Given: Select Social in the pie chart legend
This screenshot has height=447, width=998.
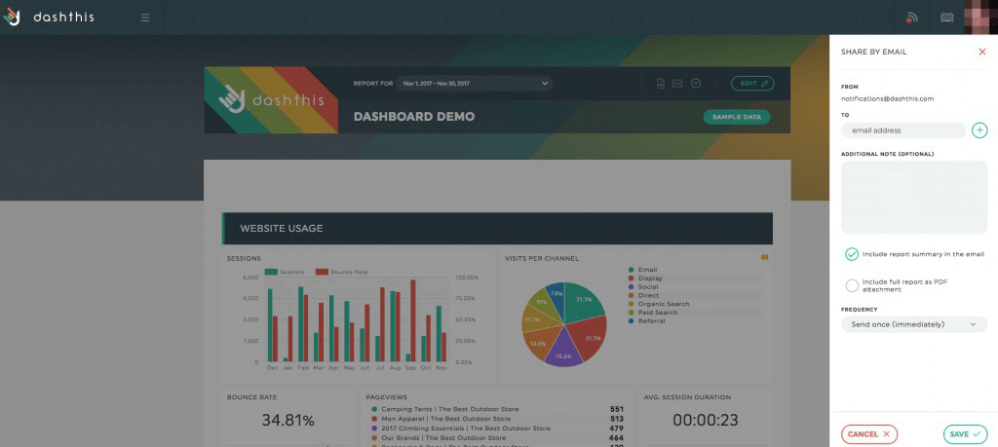Looking at the screenshot, I should (643, 286).
